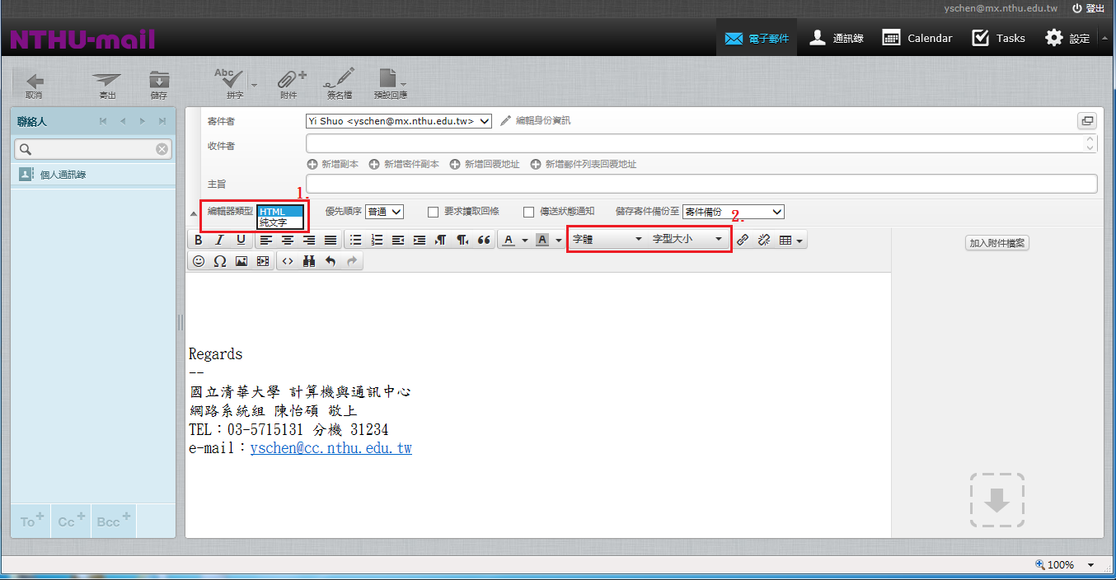Open the 優先順序 priority dropdown
Screen dimensions: 1116x580
pyautogui.click(x=384, y=212)
